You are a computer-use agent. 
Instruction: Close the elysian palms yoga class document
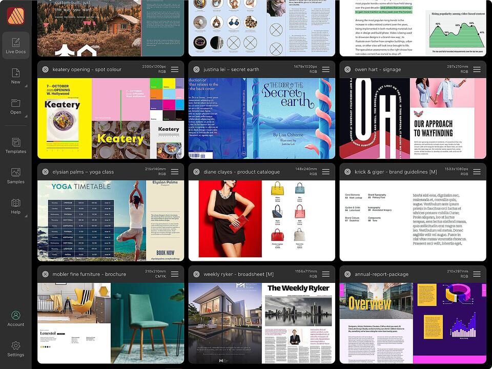pyautogui.click(x=45, y=172)
